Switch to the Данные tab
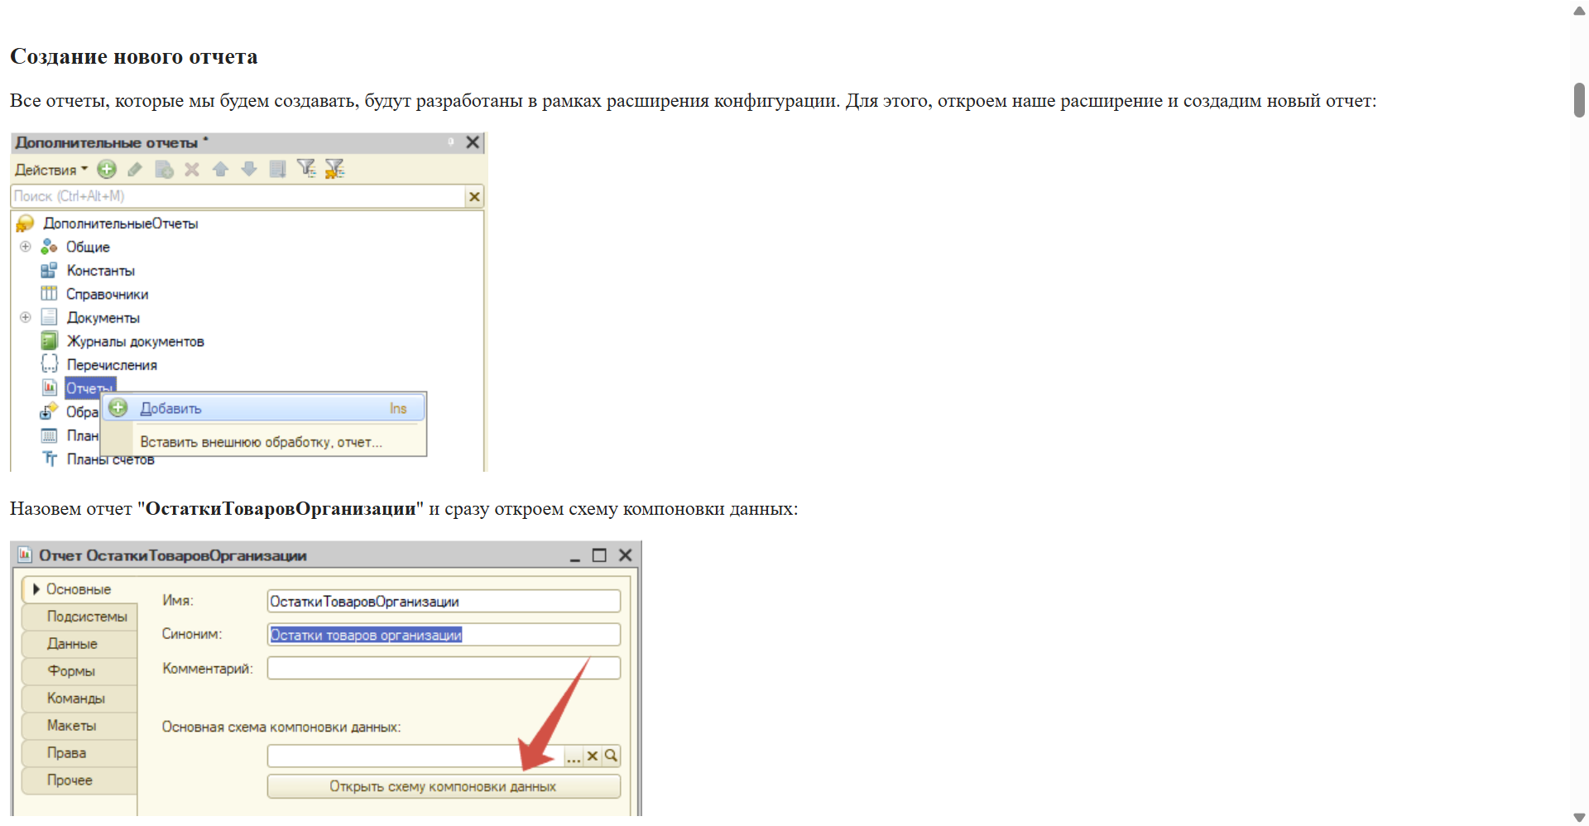Viewport: 1589px width, 826px height. pyautogui.click(x=73, y=644)
